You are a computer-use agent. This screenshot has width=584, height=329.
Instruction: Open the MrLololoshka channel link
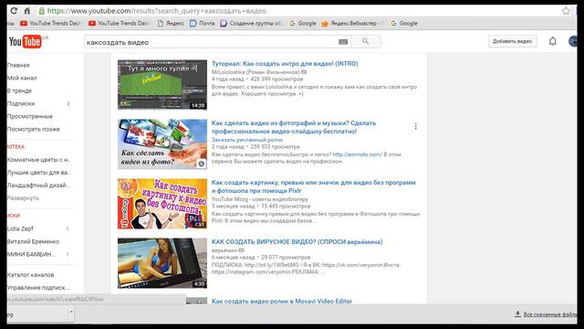255,72
